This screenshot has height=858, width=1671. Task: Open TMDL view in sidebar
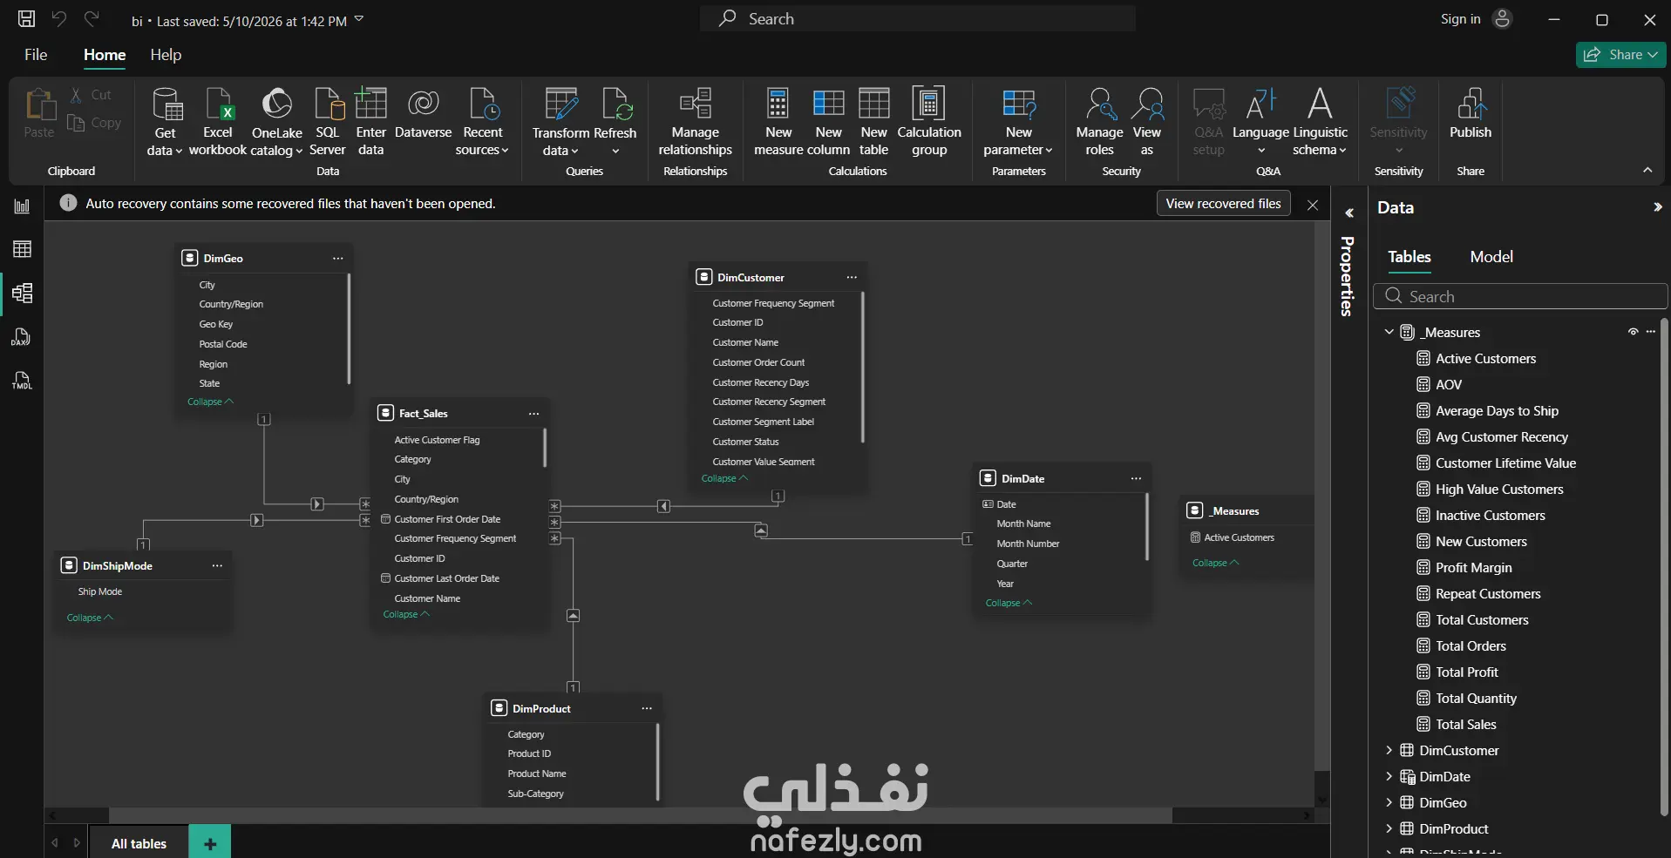pyautogui.click(x=22, y=381)
